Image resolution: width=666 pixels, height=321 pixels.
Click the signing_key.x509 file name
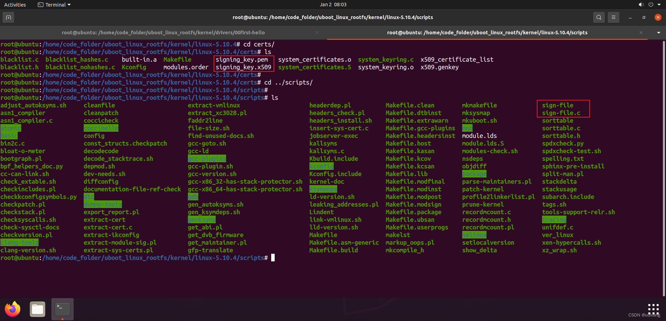243,67
